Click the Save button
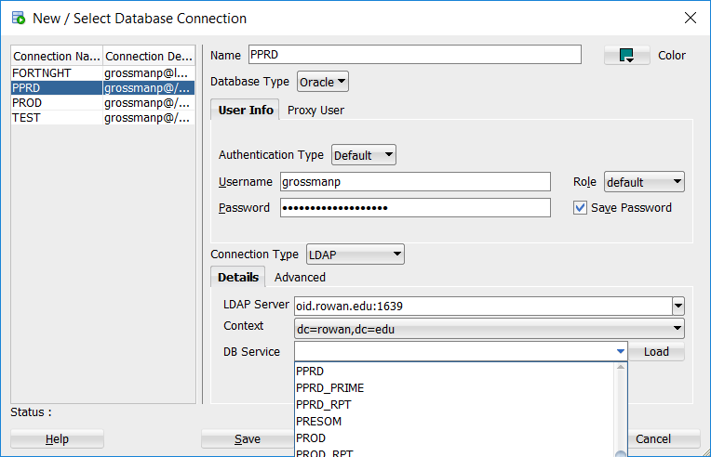The width and height of the screenshot is (711, 457). tap(248, 439)
